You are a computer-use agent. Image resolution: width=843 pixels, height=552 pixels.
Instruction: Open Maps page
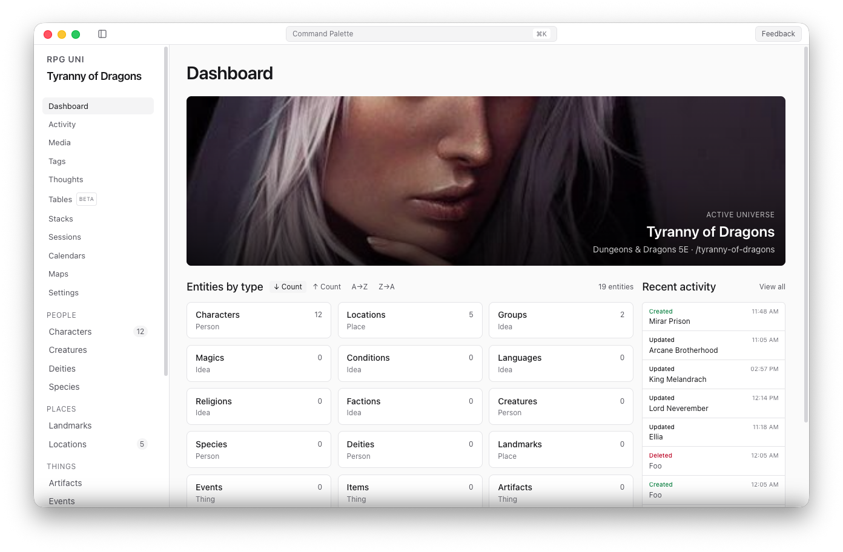point(98,274)
